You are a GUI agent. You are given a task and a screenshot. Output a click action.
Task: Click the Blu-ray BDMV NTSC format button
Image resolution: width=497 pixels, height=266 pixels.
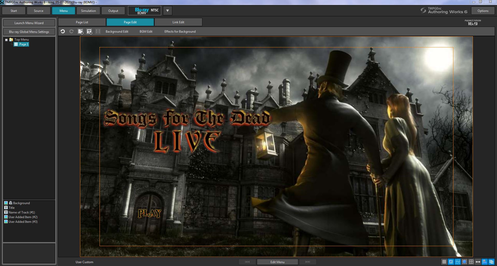tap(145, 11)
